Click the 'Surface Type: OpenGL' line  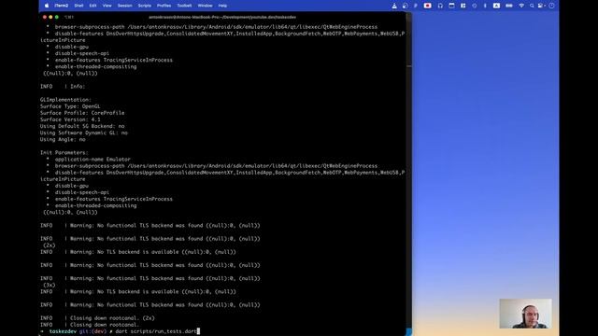tap(70, 106)
